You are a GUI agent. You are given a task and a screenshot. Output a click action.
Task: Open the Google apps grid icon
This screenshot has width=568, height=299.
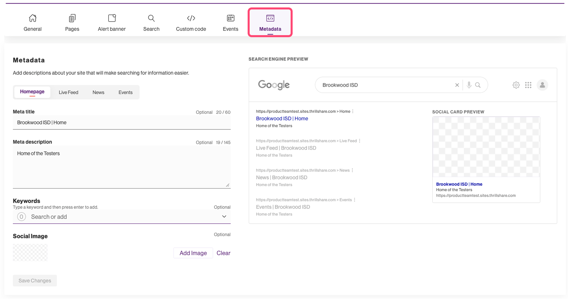tap(528, 85)
